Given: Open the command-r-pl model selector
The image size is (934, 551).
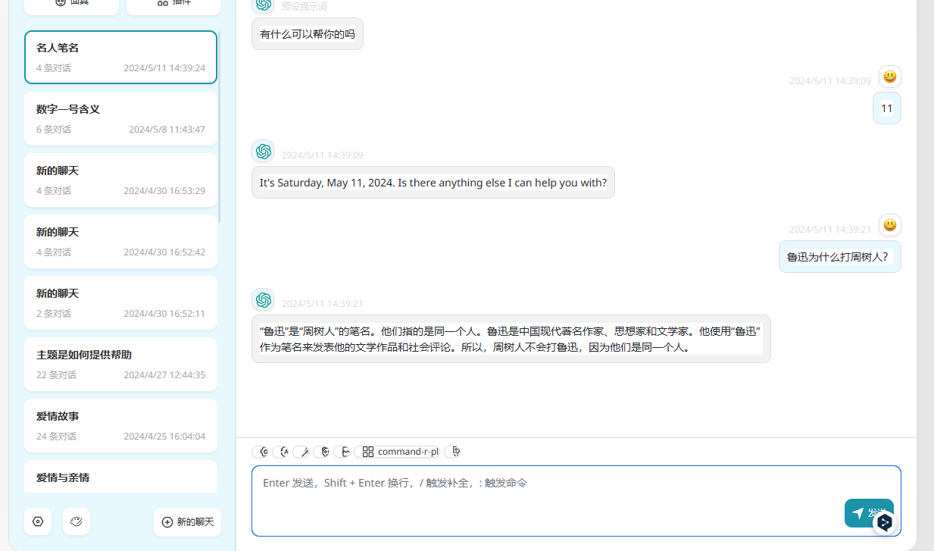Looking at the screenshot, I should 400,452.
